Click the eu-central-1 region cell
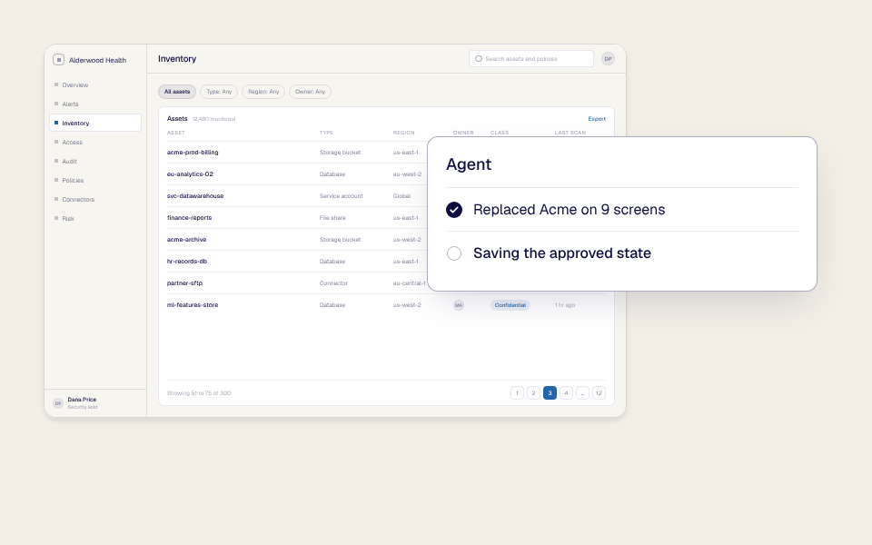This screenshot has width=872, height=545. click(x=410, y=283)
